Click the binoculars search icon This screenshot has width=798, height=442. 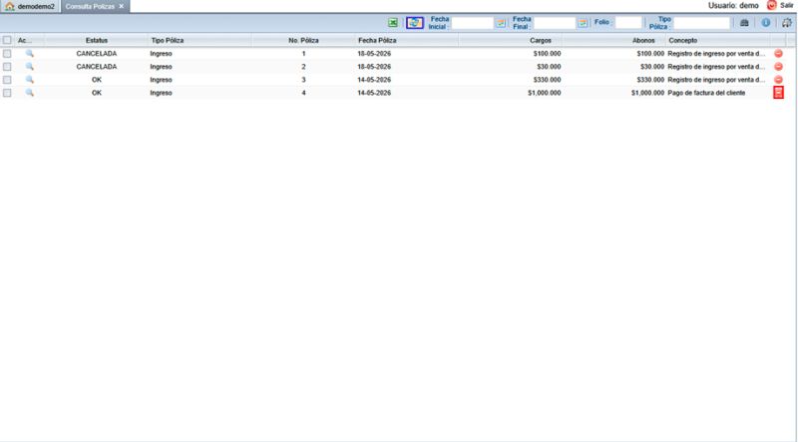click(744, 23)
